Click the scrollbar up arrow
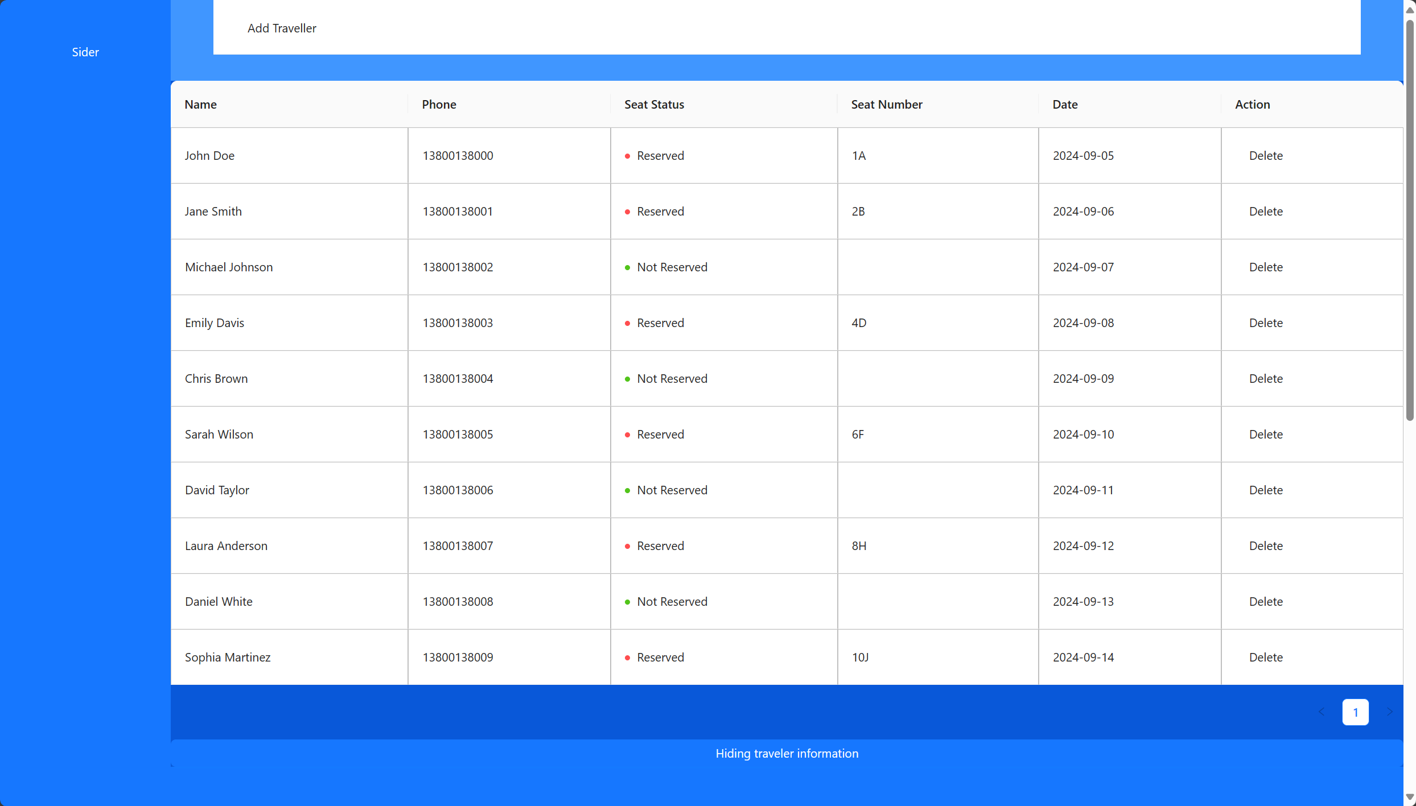The width and height of the screenshot is (1416, 806). coord(1410,10)
